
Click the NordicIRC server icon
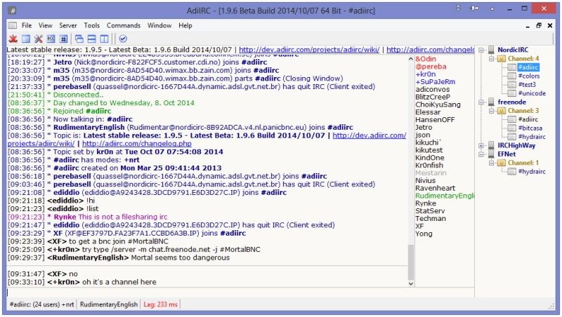tap(491, 50)
